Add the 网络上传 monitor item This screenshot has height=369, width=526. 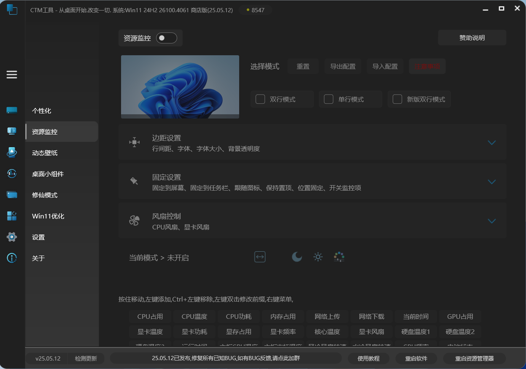[327, 316]
